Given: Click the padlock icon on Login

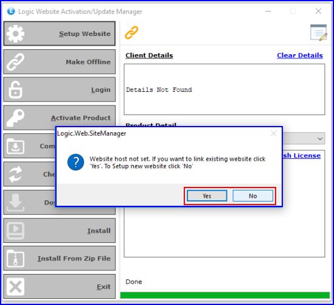Looking at the screenshot, I should [15, 89].
